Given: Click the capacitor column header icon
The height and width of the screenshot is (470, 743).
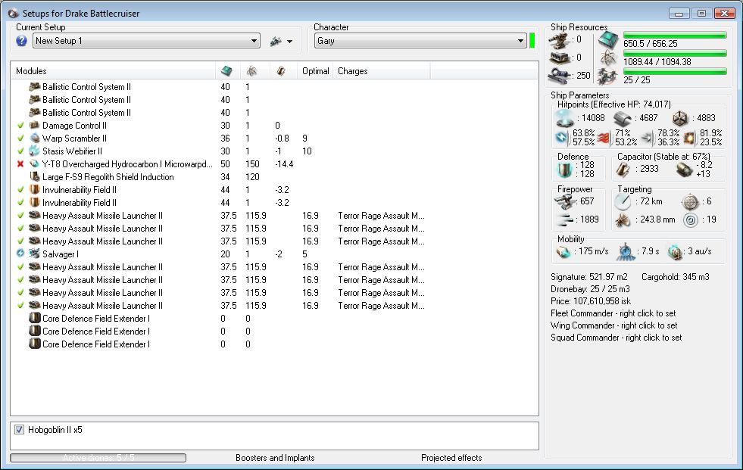Looking at the screenshot, I should point(279,71).
